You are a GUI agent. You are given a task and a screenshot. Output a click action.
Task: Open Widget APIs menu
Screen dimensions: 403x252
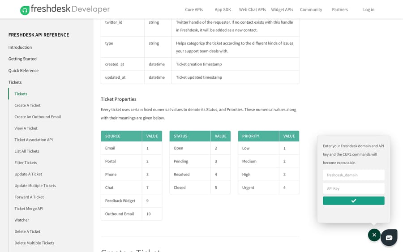click(x=282, y=9)
